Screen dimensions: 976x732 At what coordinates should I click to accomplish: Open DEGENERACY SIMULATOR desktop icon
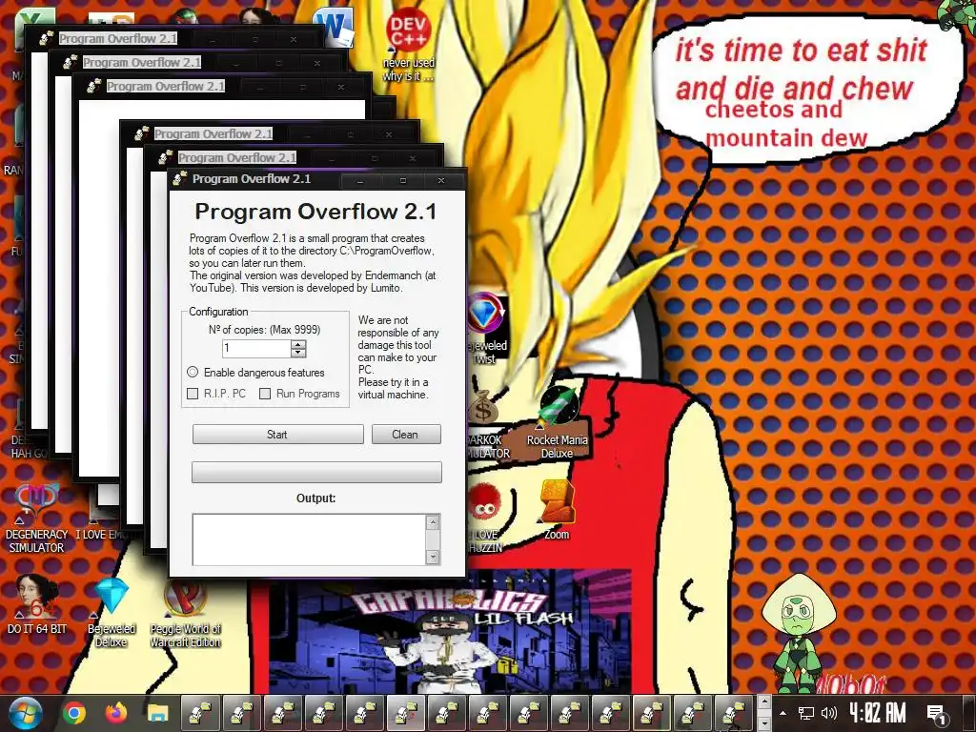click(36, 518)
